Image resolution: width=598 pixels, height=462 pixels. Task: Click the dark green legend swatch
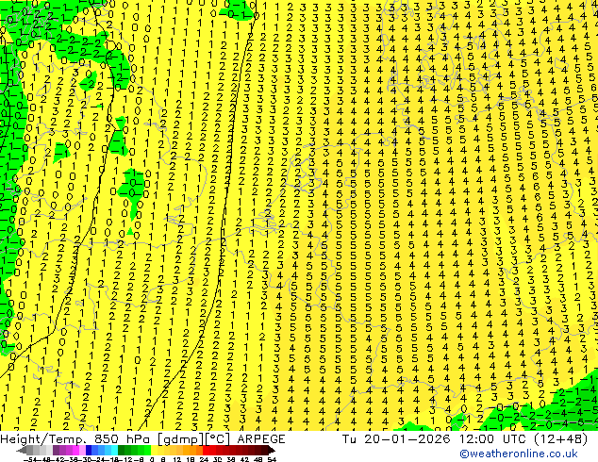pyautogui.click(x=122, y=450)
